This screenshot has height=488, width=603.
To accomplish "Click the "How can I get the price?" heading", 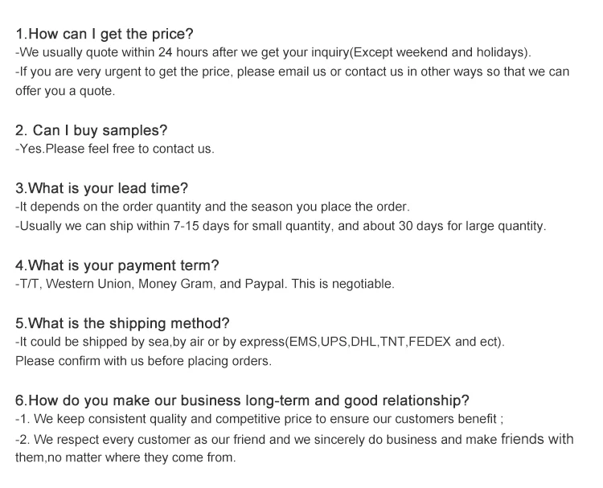I will tap(105, 34).
